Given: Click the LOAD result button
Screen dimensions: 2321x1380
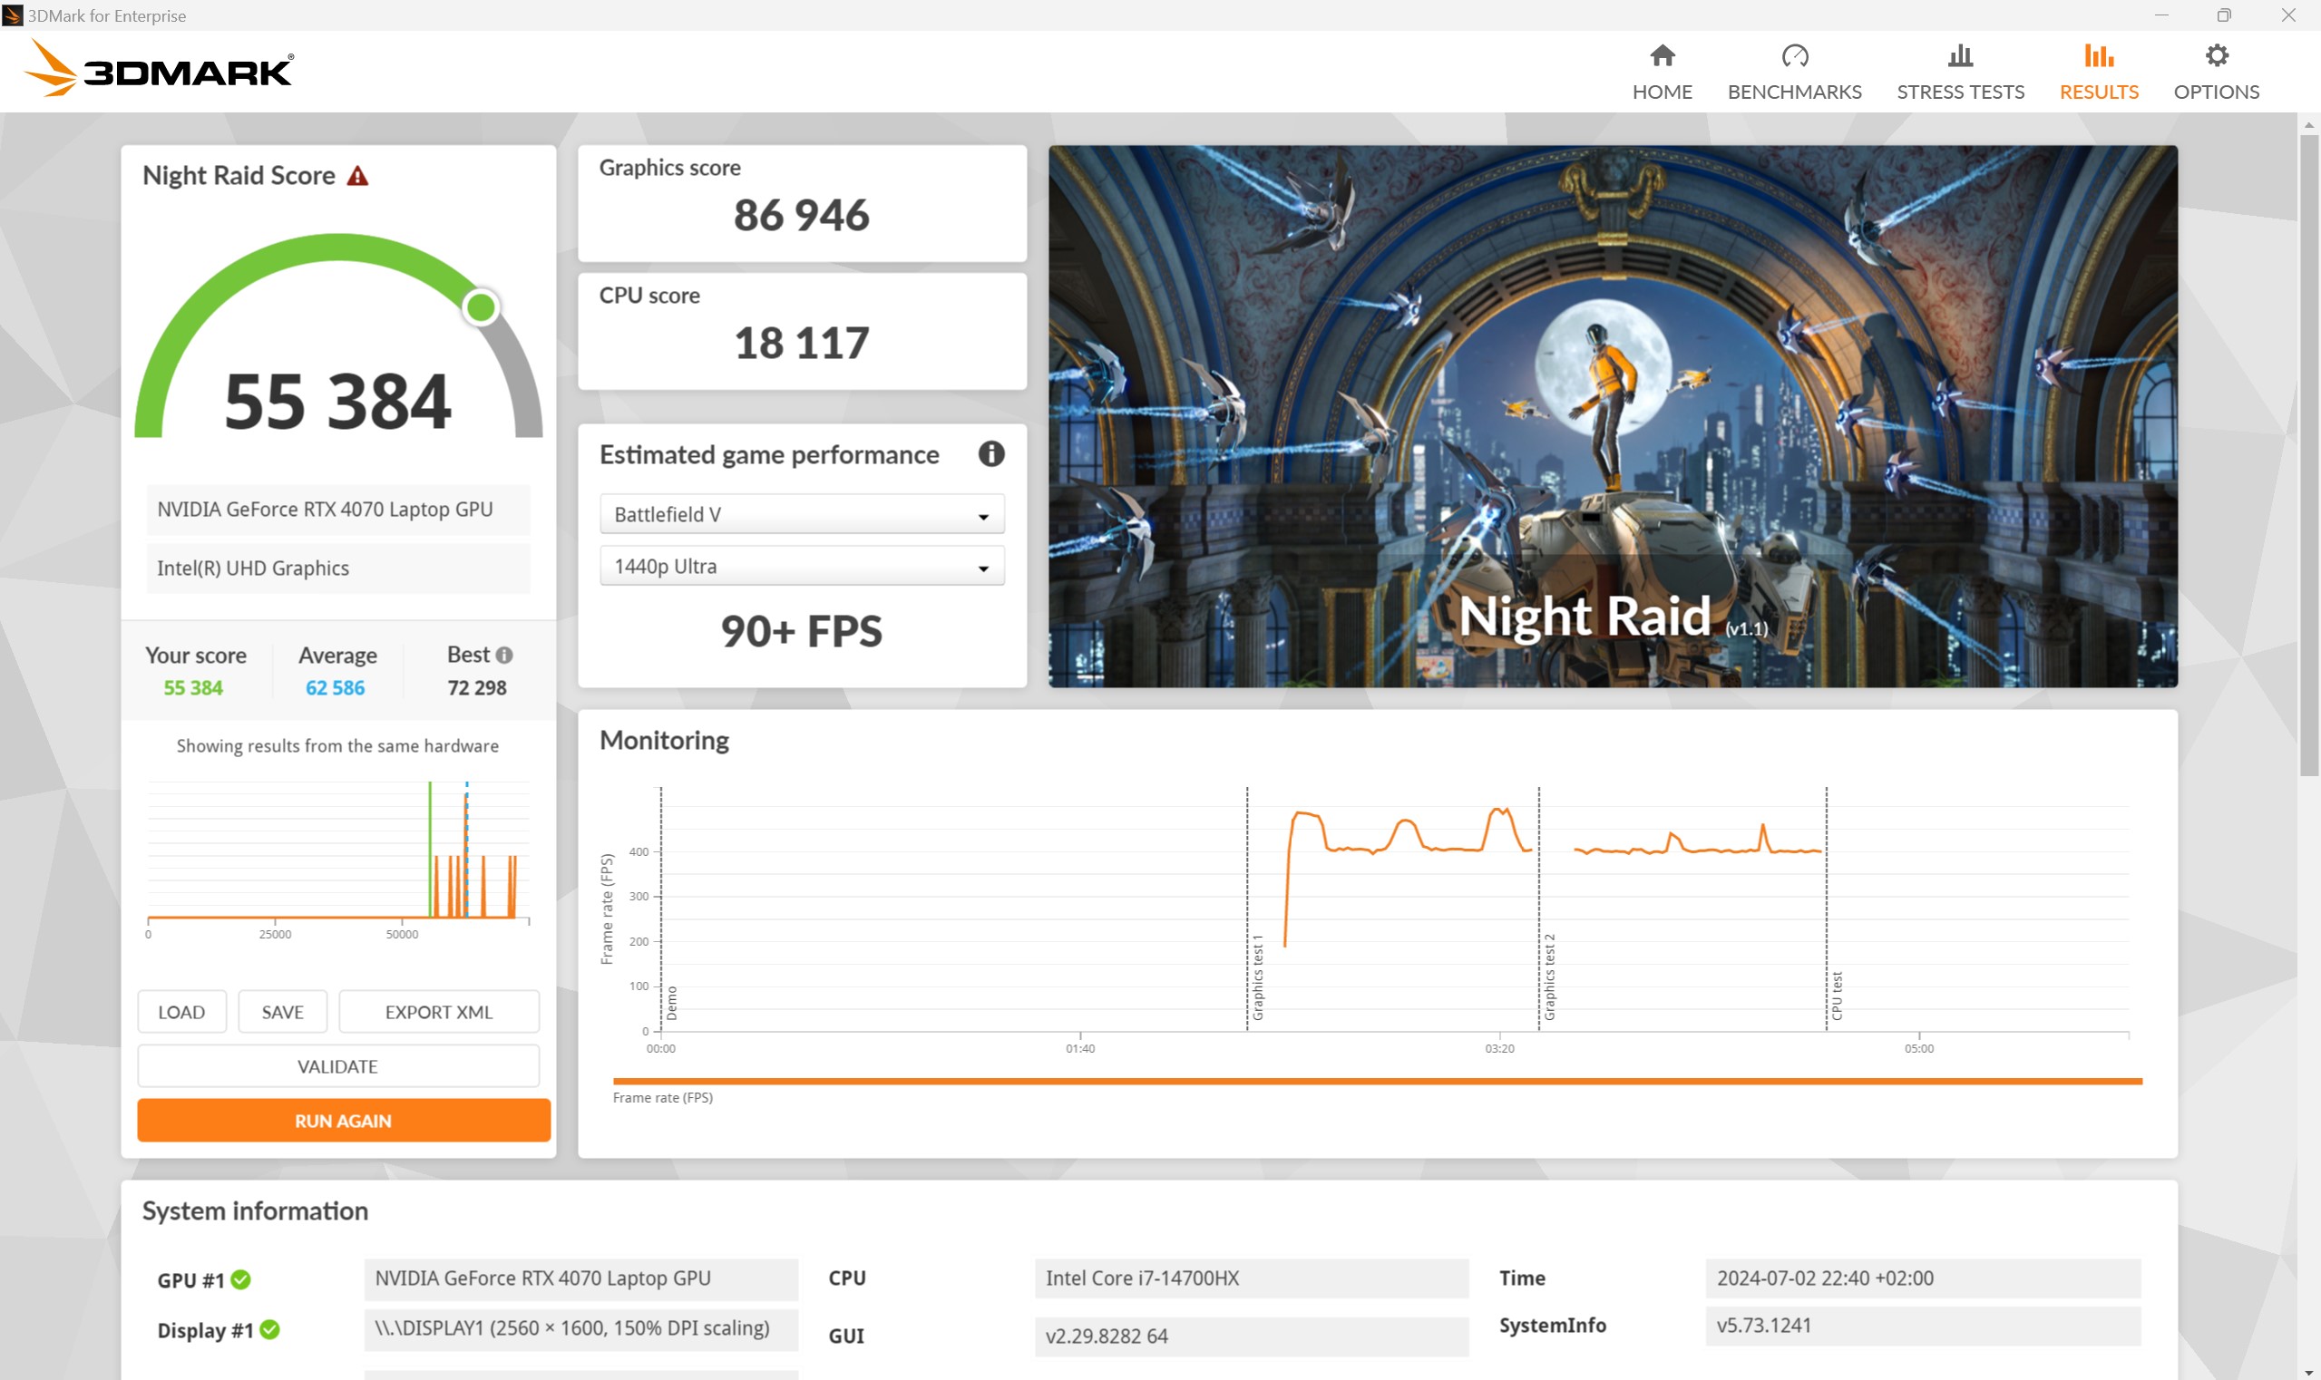Looking at the screenshot, I should coord(181,1012).
